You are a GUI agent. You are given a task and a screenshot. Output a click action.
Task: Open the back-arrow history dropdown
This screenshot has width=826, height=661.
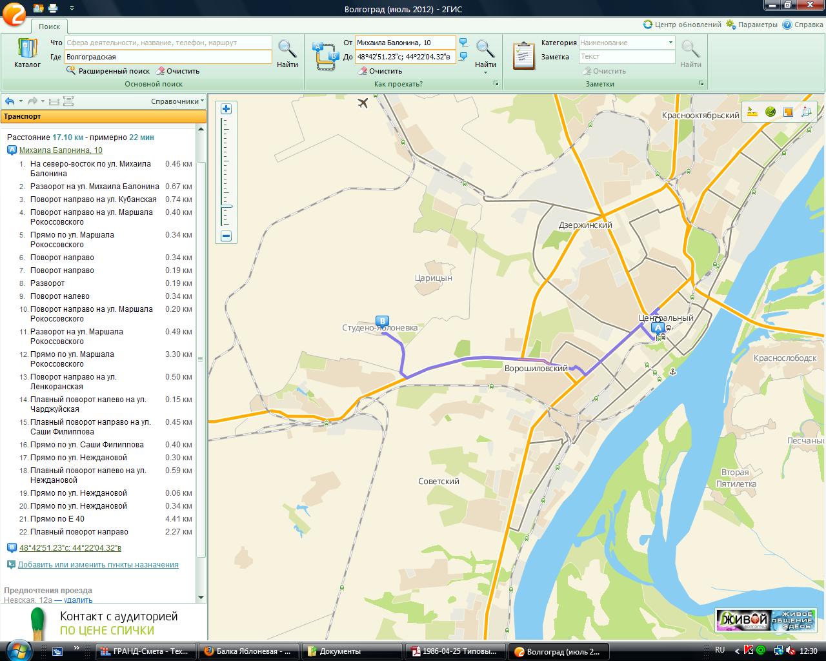[21, 101]
